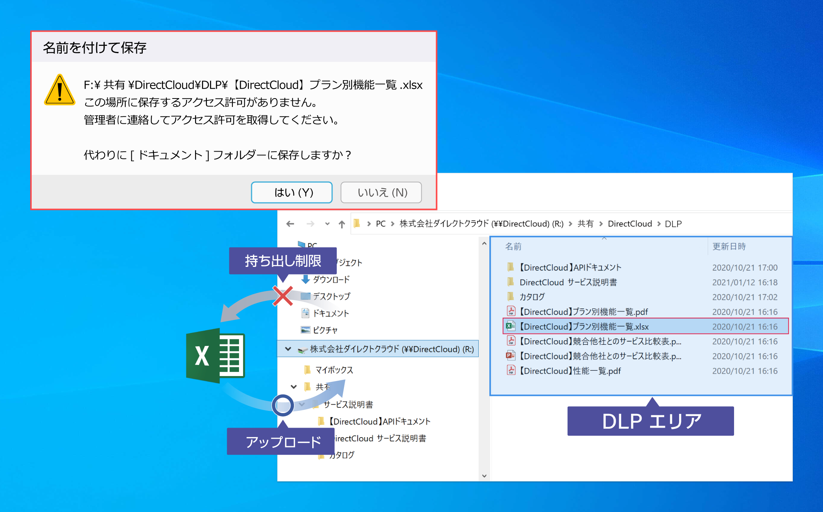
Task: Click the 共有 breadcrumb in the address bar
Action: 585,224
